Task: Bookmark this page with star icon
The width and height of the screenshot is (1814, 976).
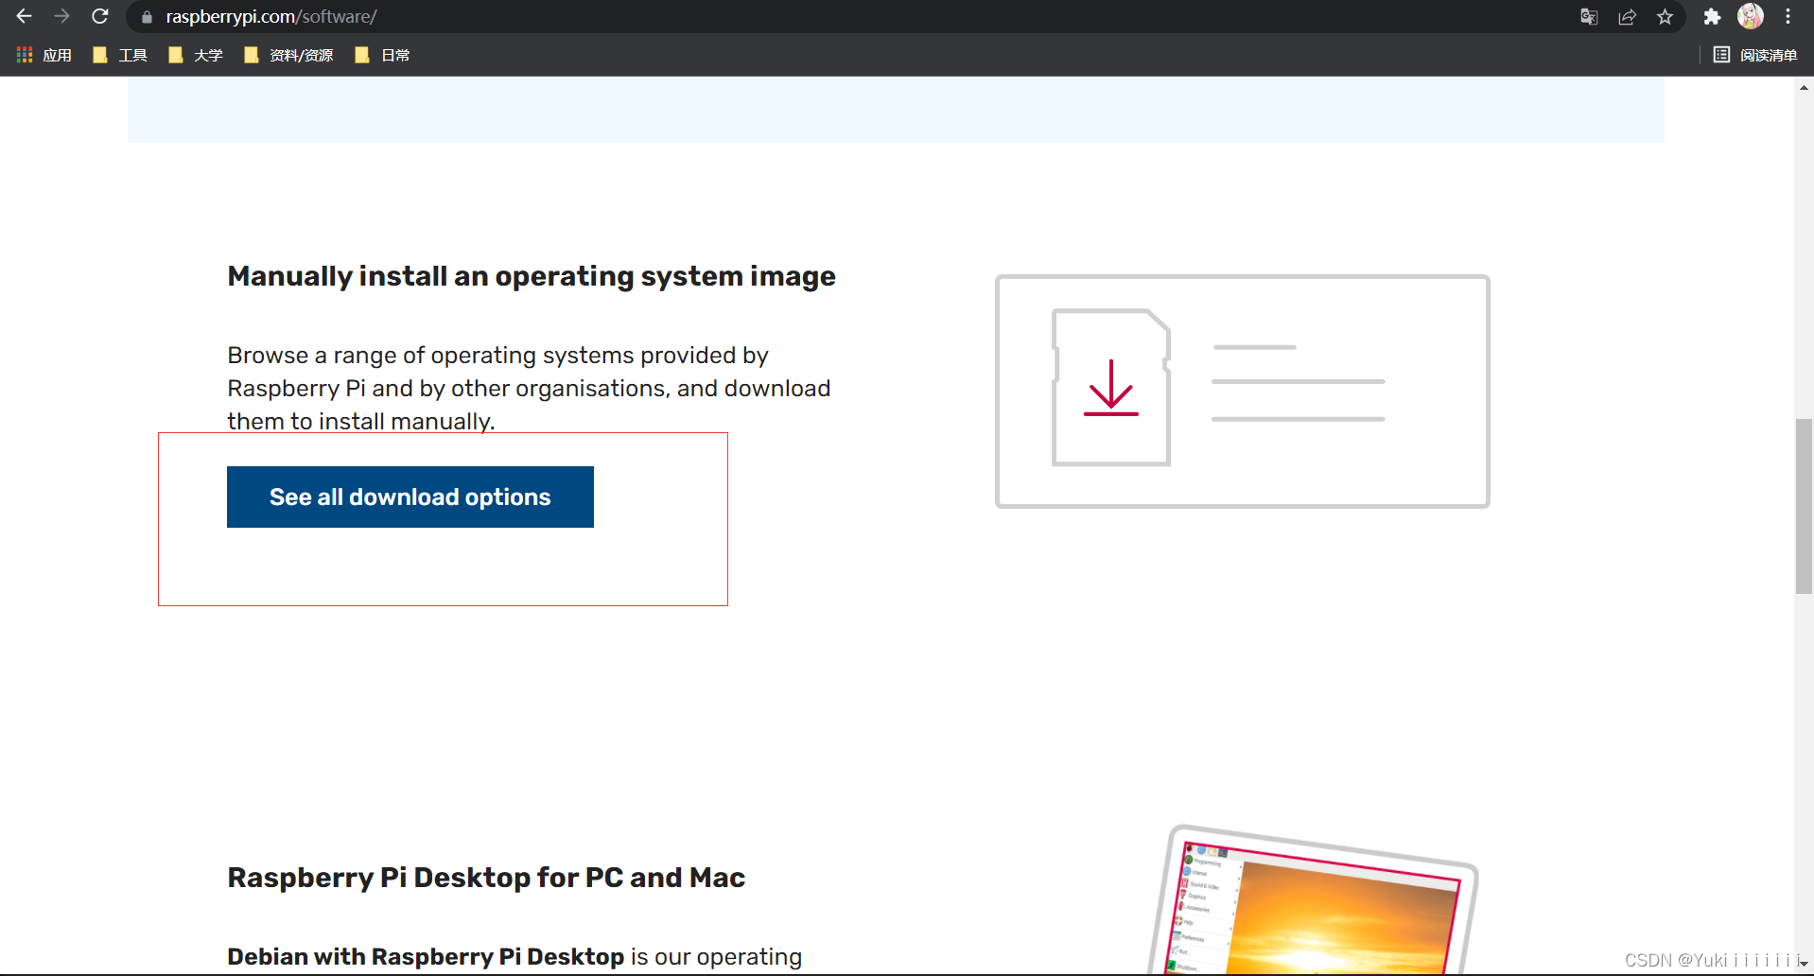Action: tap(1666, 17)
